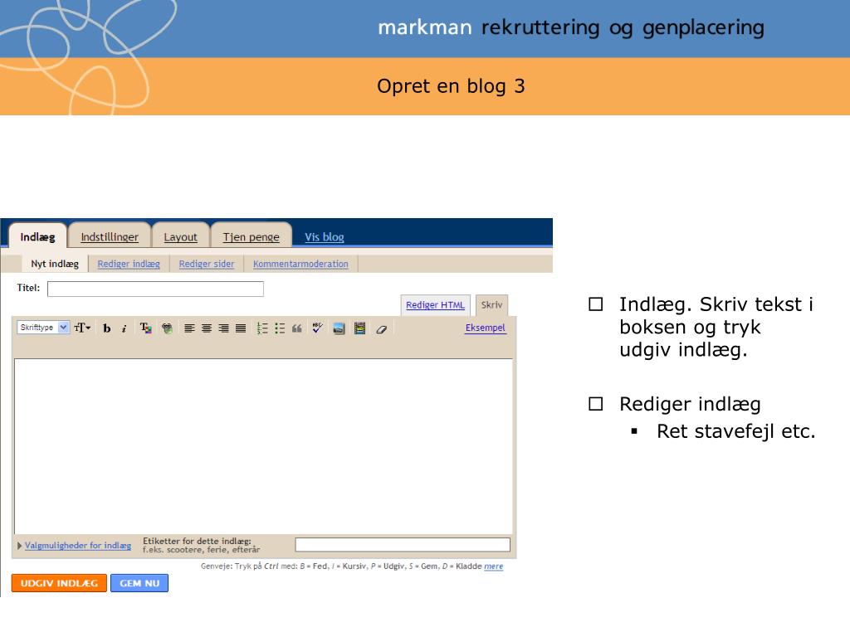Insert a video into the post
The width and height of the screenshot is (850, 637).
click(360, 328)
